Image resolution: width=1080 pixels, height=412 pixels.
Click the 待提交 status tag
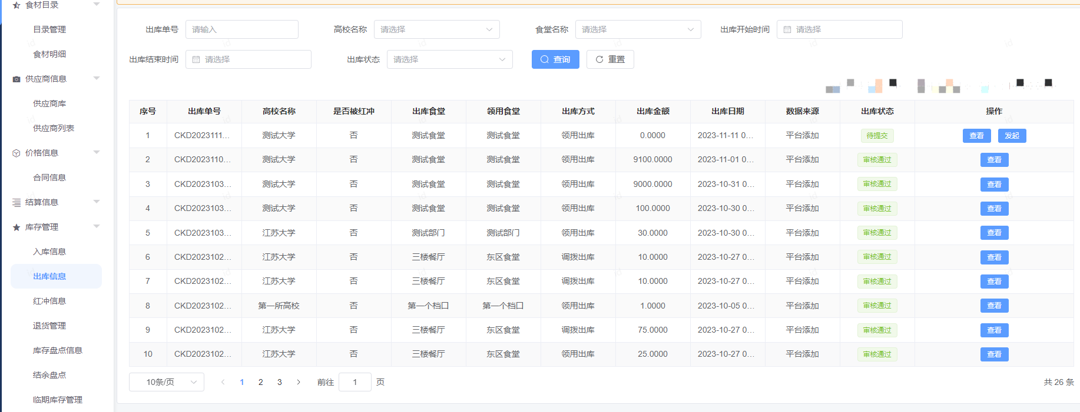coord(877,136)
